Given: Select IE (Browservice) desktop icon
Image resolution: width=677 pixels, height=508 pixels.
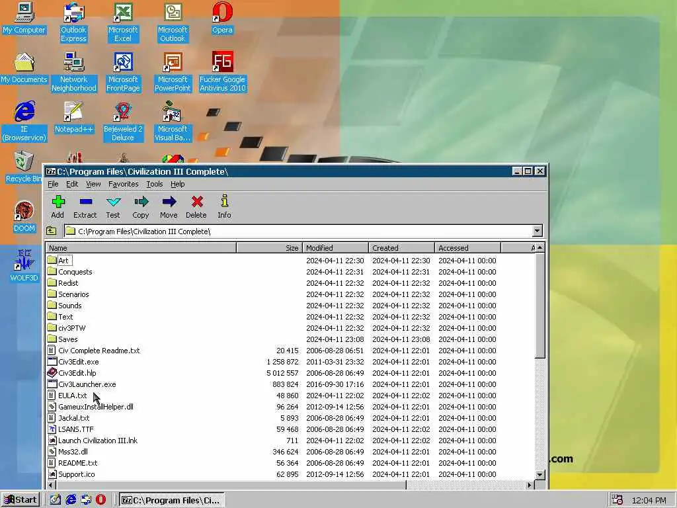Looking at the screenshot, I should coord(24,122).
